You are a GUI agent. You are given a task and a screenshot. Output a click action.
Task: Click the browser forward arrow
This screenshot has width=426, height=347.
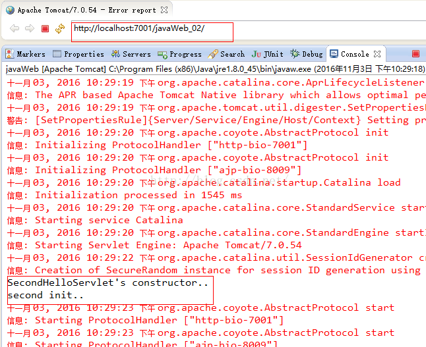pos(29,28)
